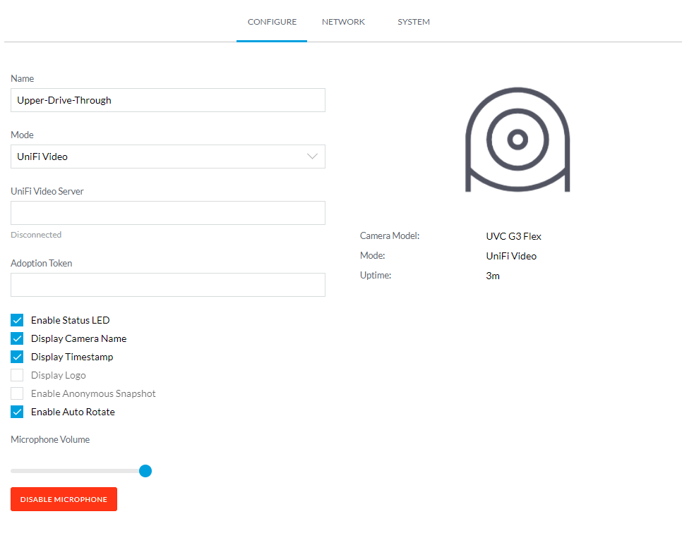The image size is (694, 533).
Task: Click the Disconnected status text
Action: tap(36, 235)
